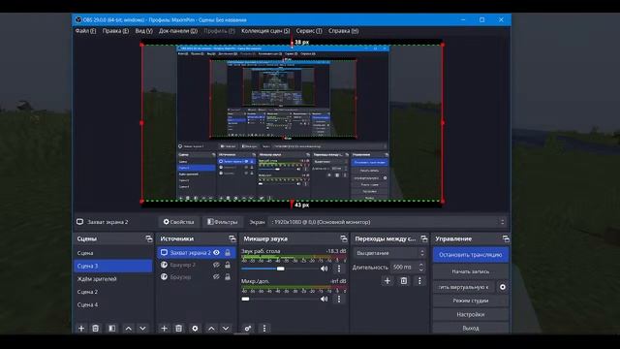
Task: Delete selected scene with trash icon
Action: [x=96, y=329]
